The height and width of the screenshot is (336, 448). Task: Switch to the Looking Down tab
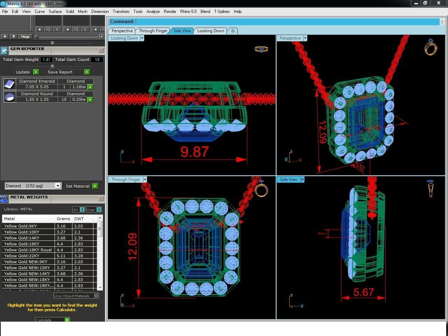tap(211, 31)
